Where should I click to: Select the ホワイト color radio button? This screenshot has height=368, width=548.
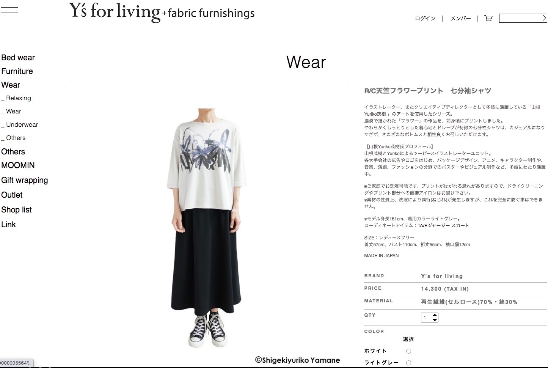click(x=408, y=351)
